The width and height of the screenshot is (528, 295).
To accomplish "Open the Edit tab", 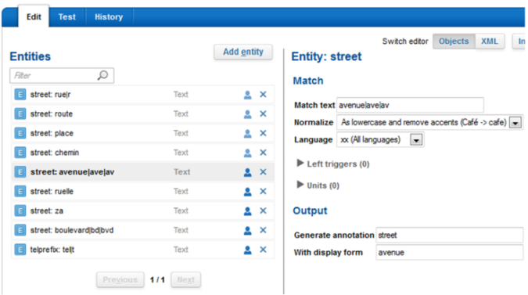I will 34,17.
